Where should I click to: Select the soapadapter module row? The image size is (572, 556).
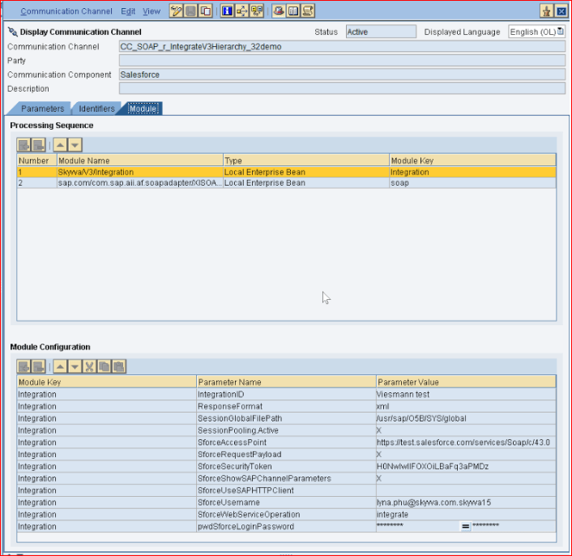(138, 183)
